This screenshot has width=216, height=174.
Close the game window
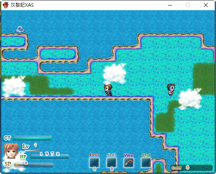tap(206, 5)
